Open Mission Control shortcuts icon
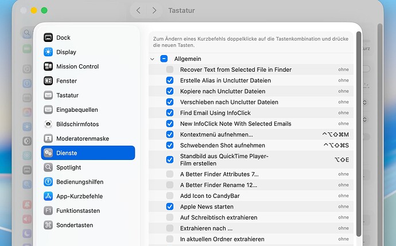This screenshot has height=246, width=396. point(48,67)
